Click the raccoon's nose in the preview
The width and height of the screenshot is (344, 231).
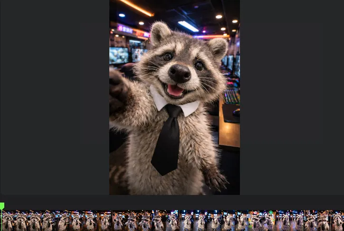pyautogui.click(x=180, y=73)
